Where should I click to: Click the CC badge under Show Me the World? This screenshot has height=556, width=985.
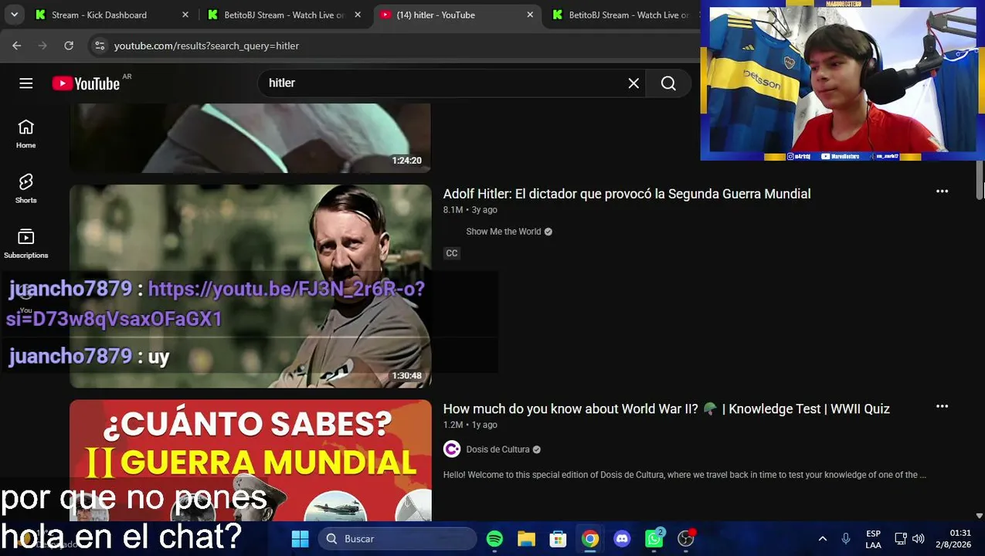[452, 253]
